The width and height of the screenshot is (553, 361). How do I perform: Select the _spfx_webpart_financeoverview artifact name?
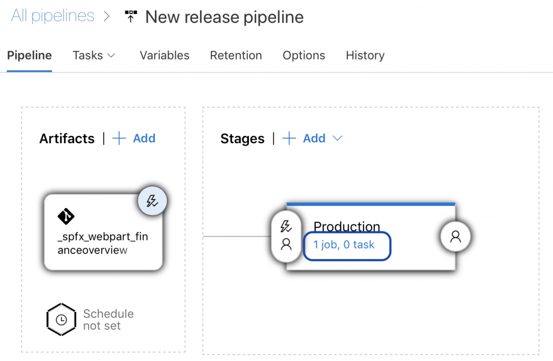coord(103,243)
